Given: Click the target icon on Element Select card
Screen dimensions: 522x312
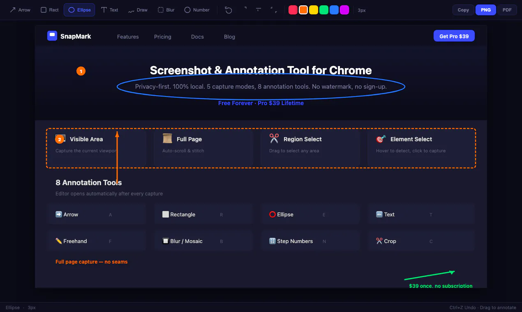Looking at the screenshot, I should (x=381, y=139).
